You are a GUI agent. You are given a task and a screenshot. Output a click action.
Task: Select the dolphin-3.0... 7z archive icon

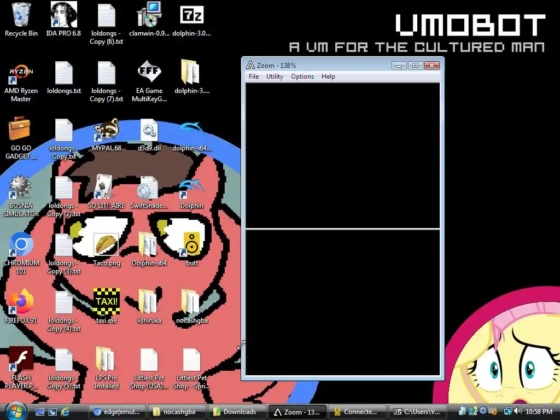[x=191, y=20]
